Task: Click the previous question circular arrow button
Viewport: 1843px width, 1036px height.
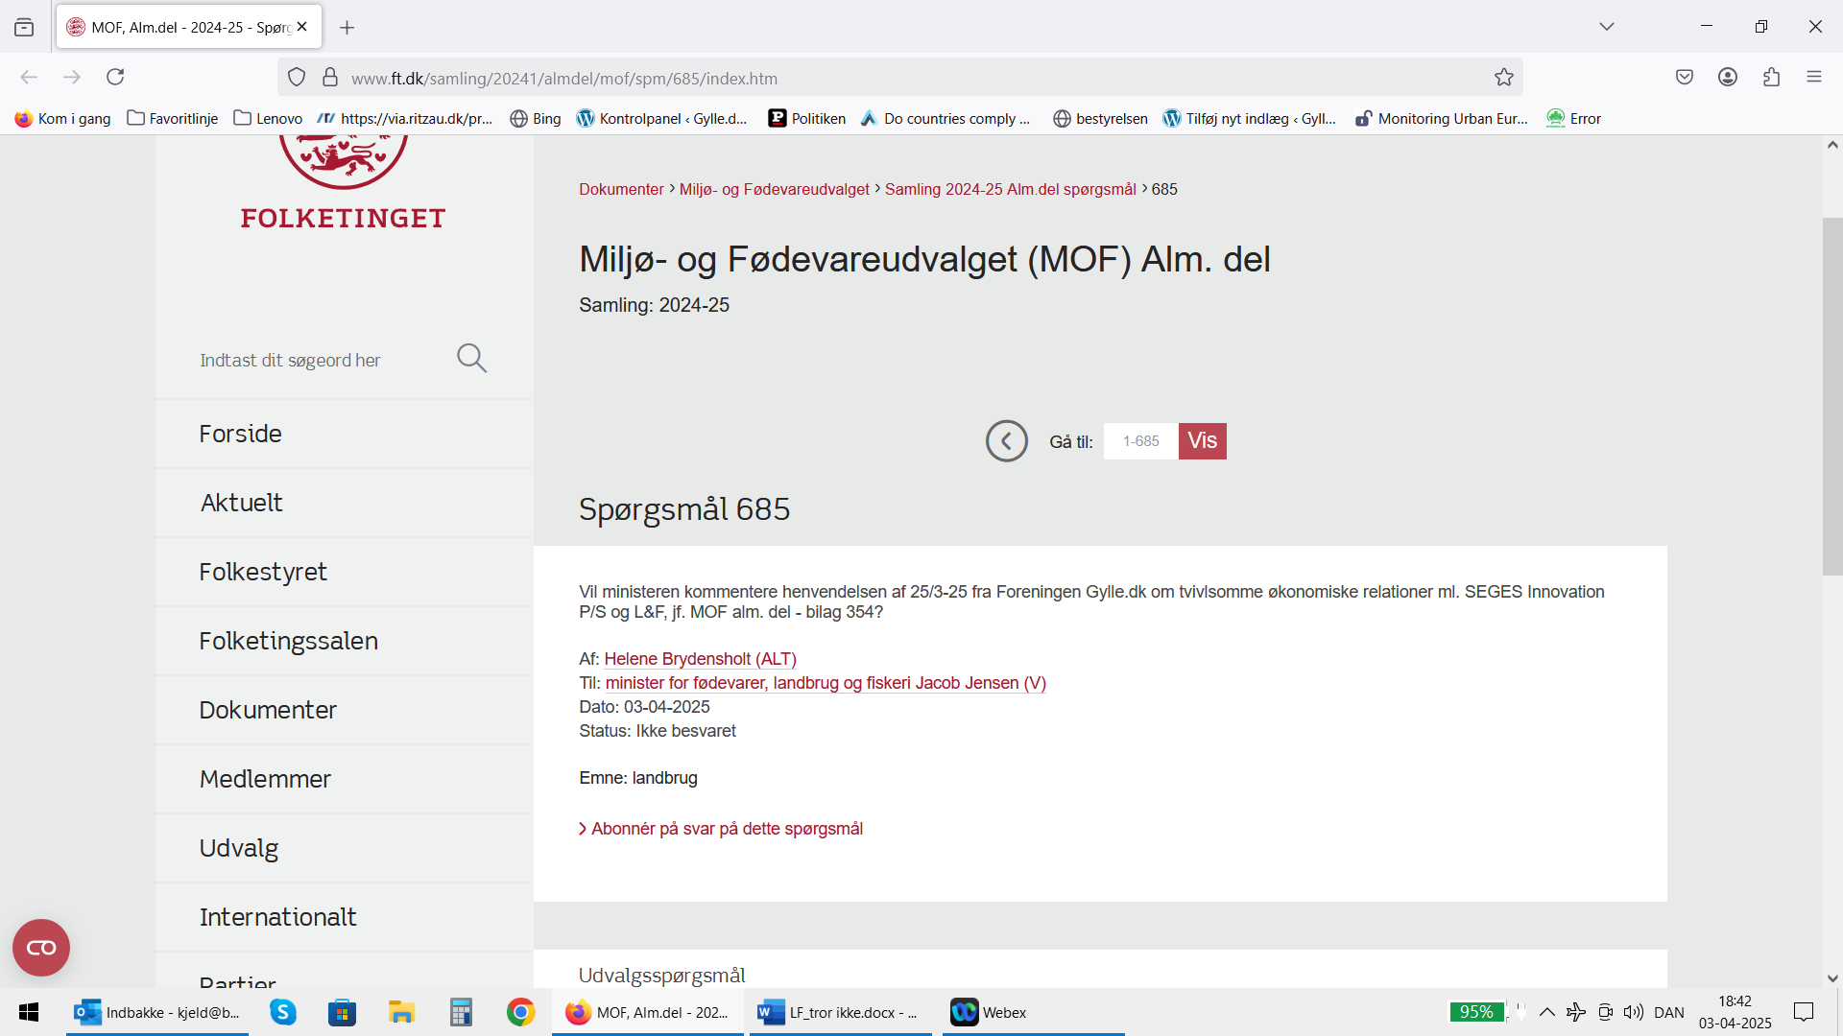Action: (x=1007, y=441)
